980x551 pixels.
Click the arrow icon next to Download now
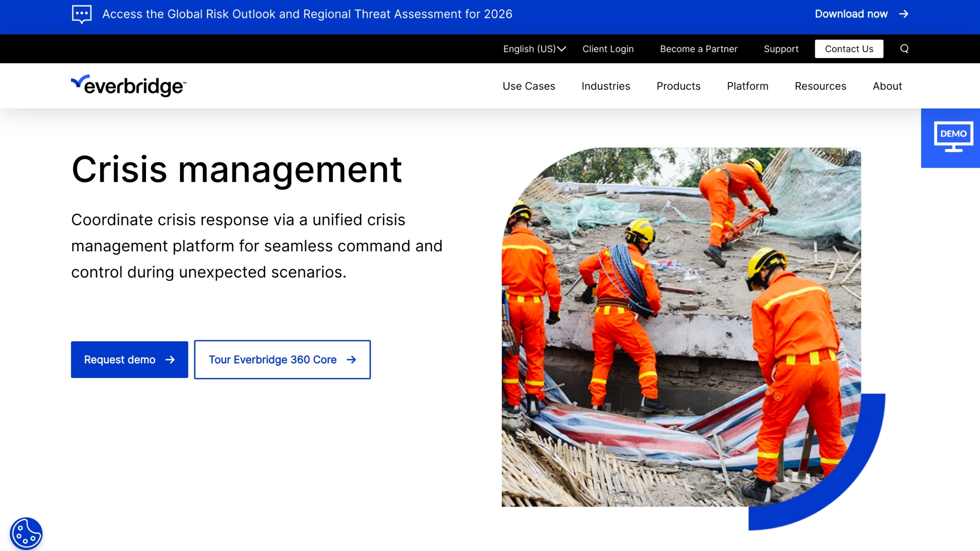pyautogui.click(x=904, y=14)
